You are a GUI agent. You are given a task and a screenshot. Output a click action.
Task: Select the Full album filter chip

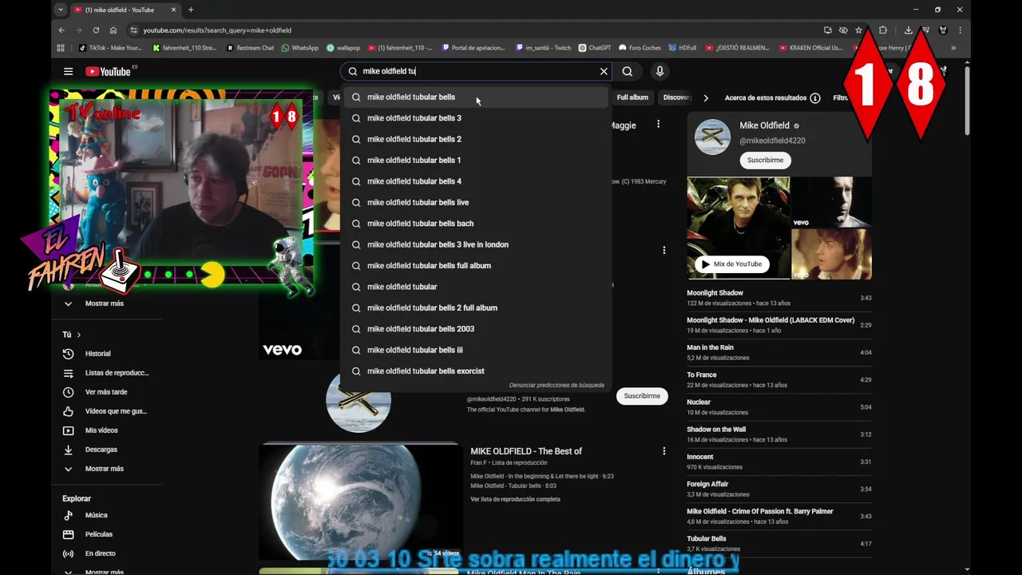point(632,97)
